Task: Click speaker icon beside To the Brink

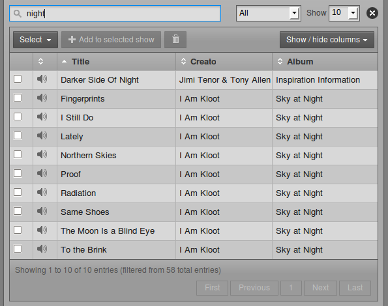Action: point(42,249)
